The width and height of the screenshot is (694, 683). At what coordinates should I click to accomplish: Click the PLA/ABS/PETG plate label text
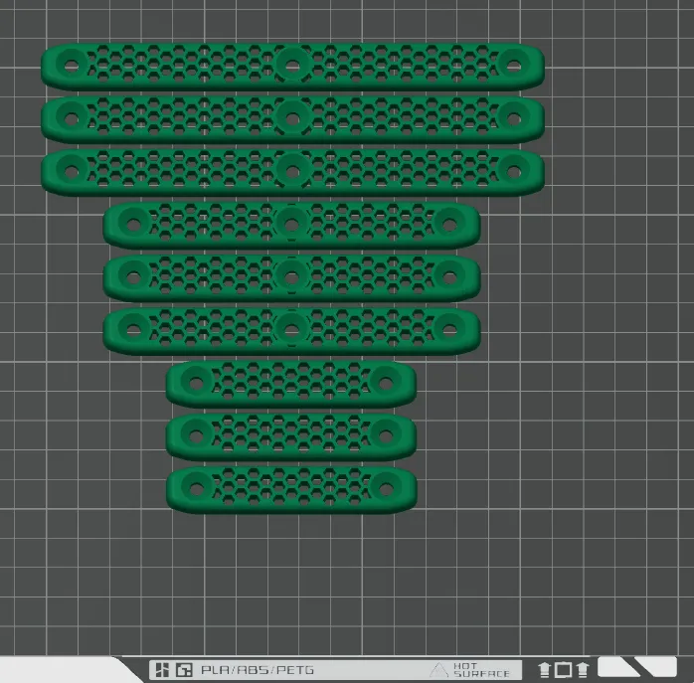(258, 670)
